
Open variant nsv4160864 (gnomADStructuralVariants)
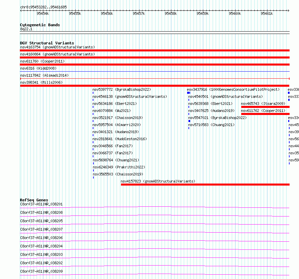[x=57, y=54]
